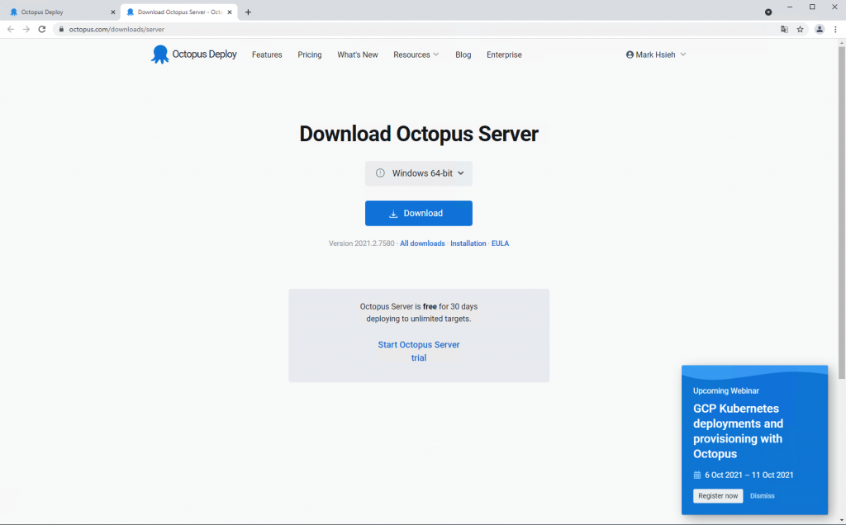The image size is (846, 525).
Task: Click the Octopus Deploy logo icon
Action: tap(159, 54)
